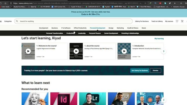Click the address bar URL

pos(77,3)
